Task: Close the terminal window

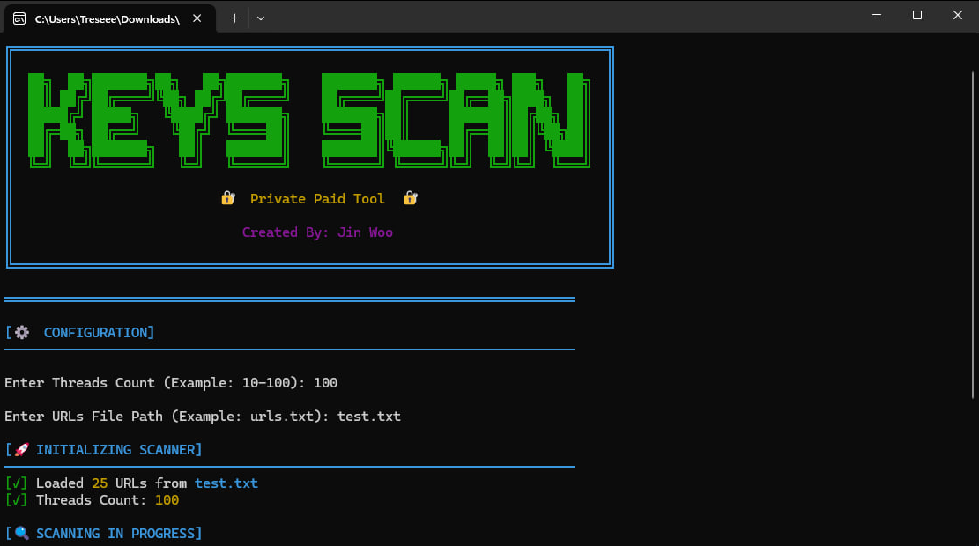Action: click(958, 15)
